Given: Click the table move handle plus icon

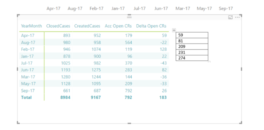Looking at the screenshot, I should coord(174,30).
